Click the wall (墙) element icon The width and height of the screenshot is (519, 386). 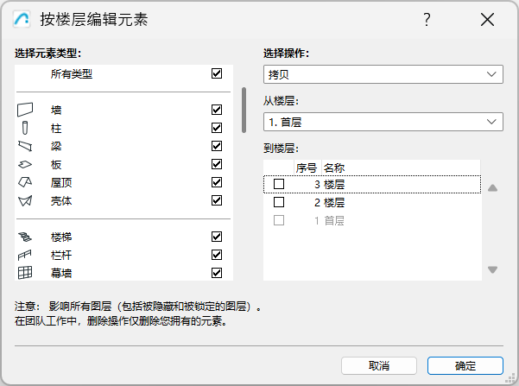point(25,110)
